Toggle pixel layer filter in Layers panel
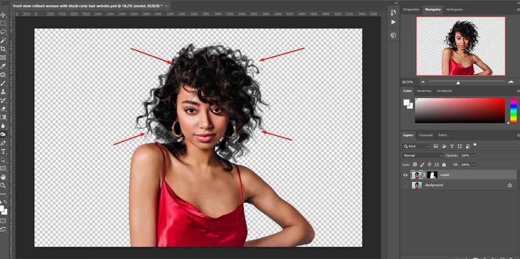Screen dimensions: 520x259 click(x=436, y=146)
